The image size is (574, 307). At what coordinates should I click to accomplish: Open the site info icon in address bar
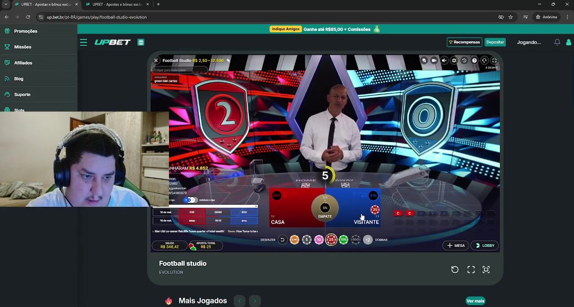pos(41,17)
